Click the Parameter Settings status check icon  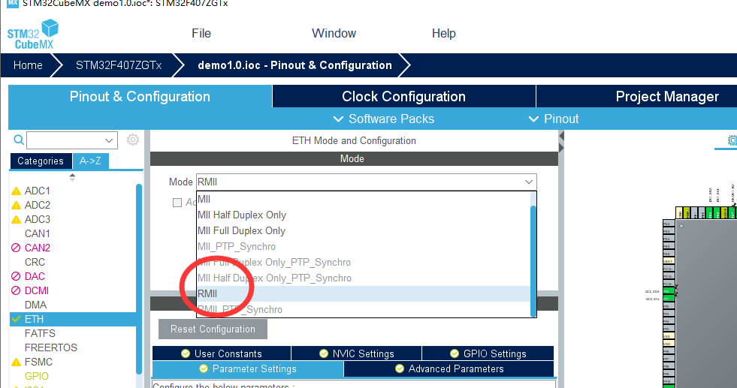204,368
